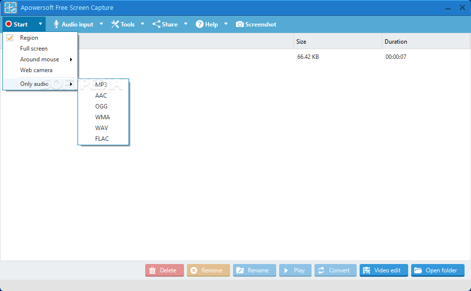Expand the Audio input dropdown arrow

(101, 24)
